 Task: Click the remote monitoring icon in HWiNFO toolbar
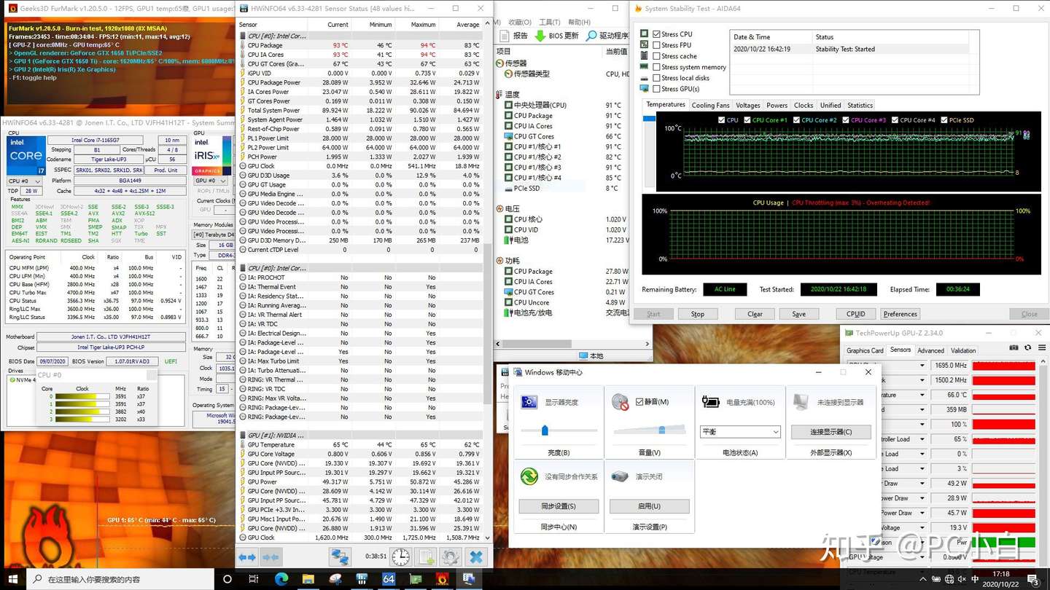(x=340, y=556)
